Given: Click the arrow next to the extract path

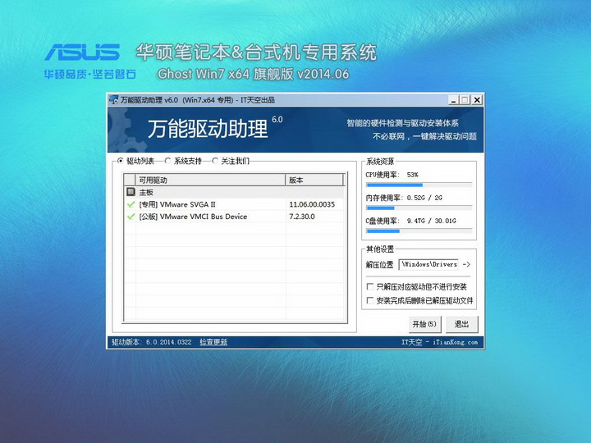Looking at the screenshot, I should [466, 264].
